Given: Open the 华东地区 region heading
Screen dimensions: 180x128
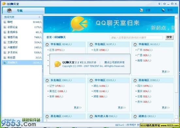Looking at the screenshot, I should 56,44.
